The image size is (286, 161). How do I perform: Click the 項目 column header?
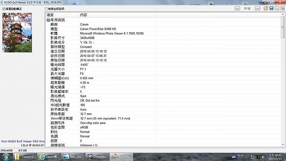pyautogui.click(x=62, y=15)
